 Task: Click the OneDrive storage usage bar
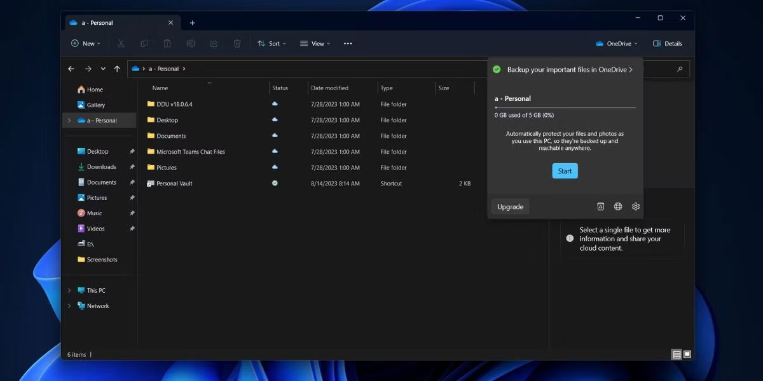[x=565, y=108]
